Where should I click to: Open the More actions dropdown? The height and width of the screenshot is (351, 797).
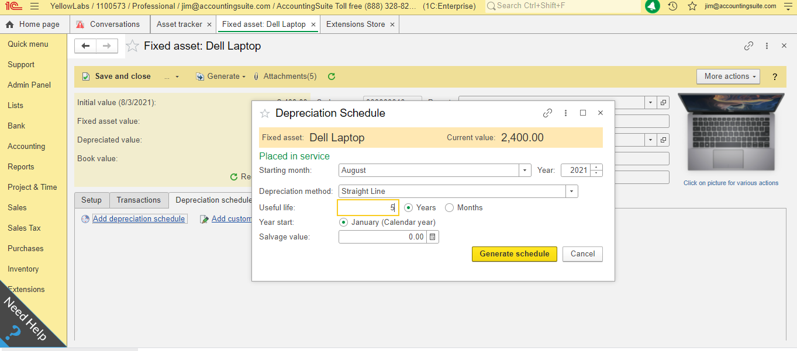pyautogui.click(x=727, y=77)
